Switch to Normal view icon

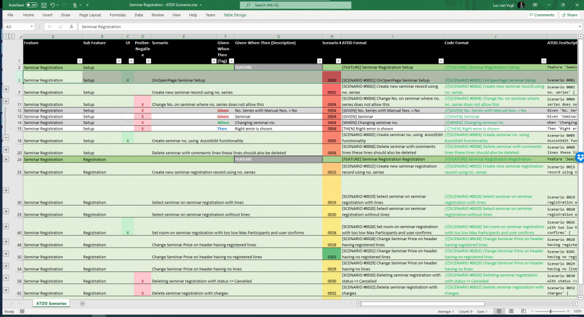point(498,311)
